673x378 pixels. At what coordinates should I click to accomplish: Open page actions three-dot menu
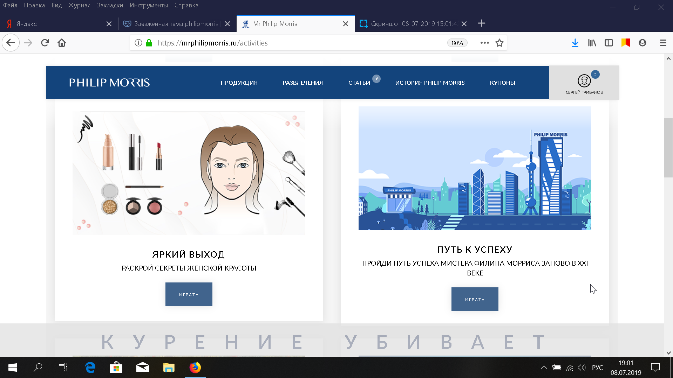click(485, 43)
